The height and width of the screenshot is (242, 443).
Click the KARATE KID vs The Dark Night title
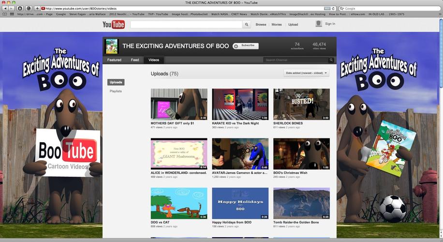pos(236,123)
